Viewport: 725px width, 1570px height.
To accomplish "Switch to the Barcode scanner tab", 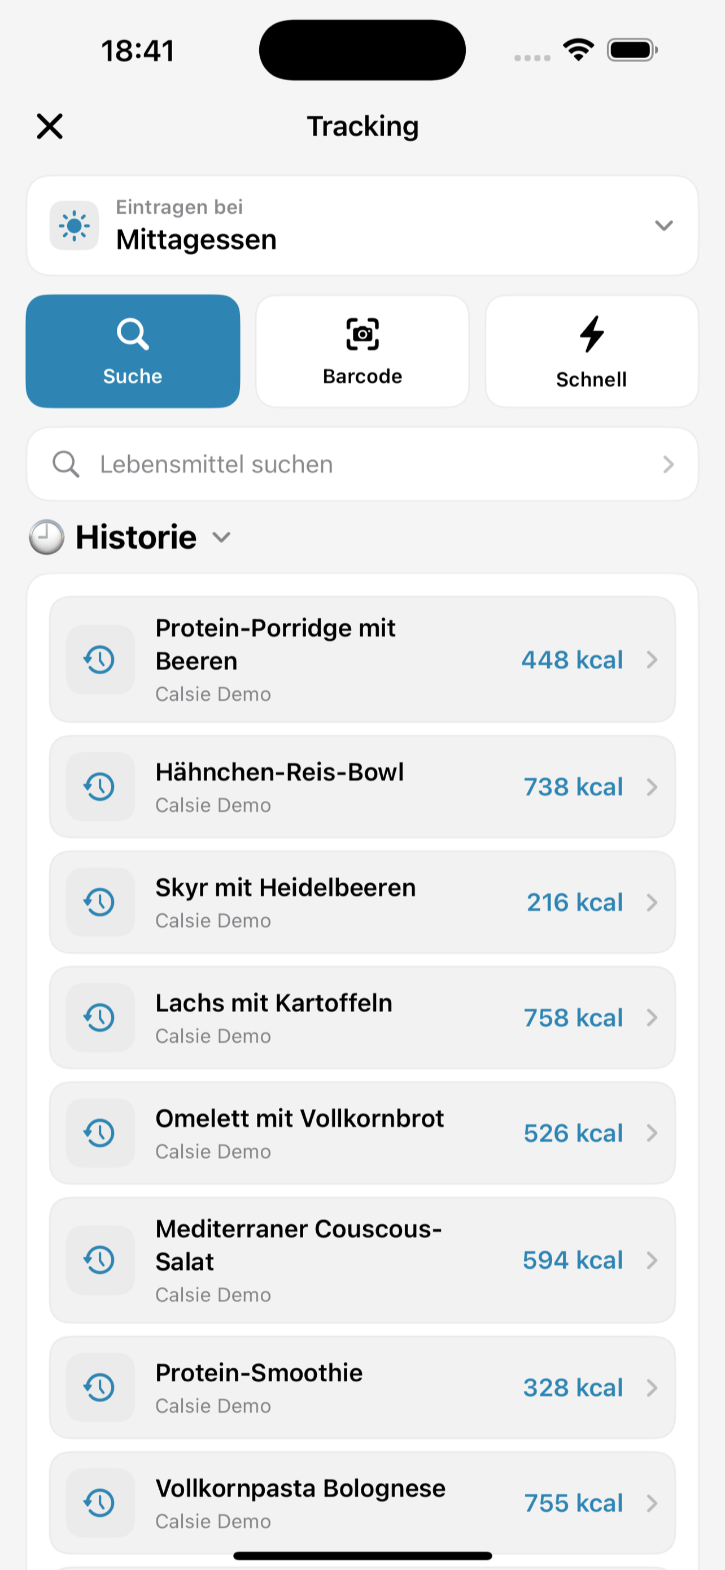I will coord(362,351).
